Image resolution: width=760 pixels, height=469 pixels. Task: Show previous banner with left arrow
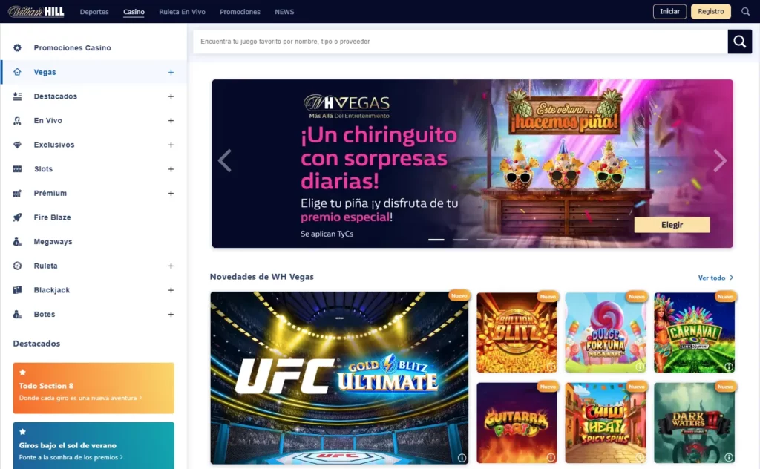pyautogui.click(x=224, y=160)
